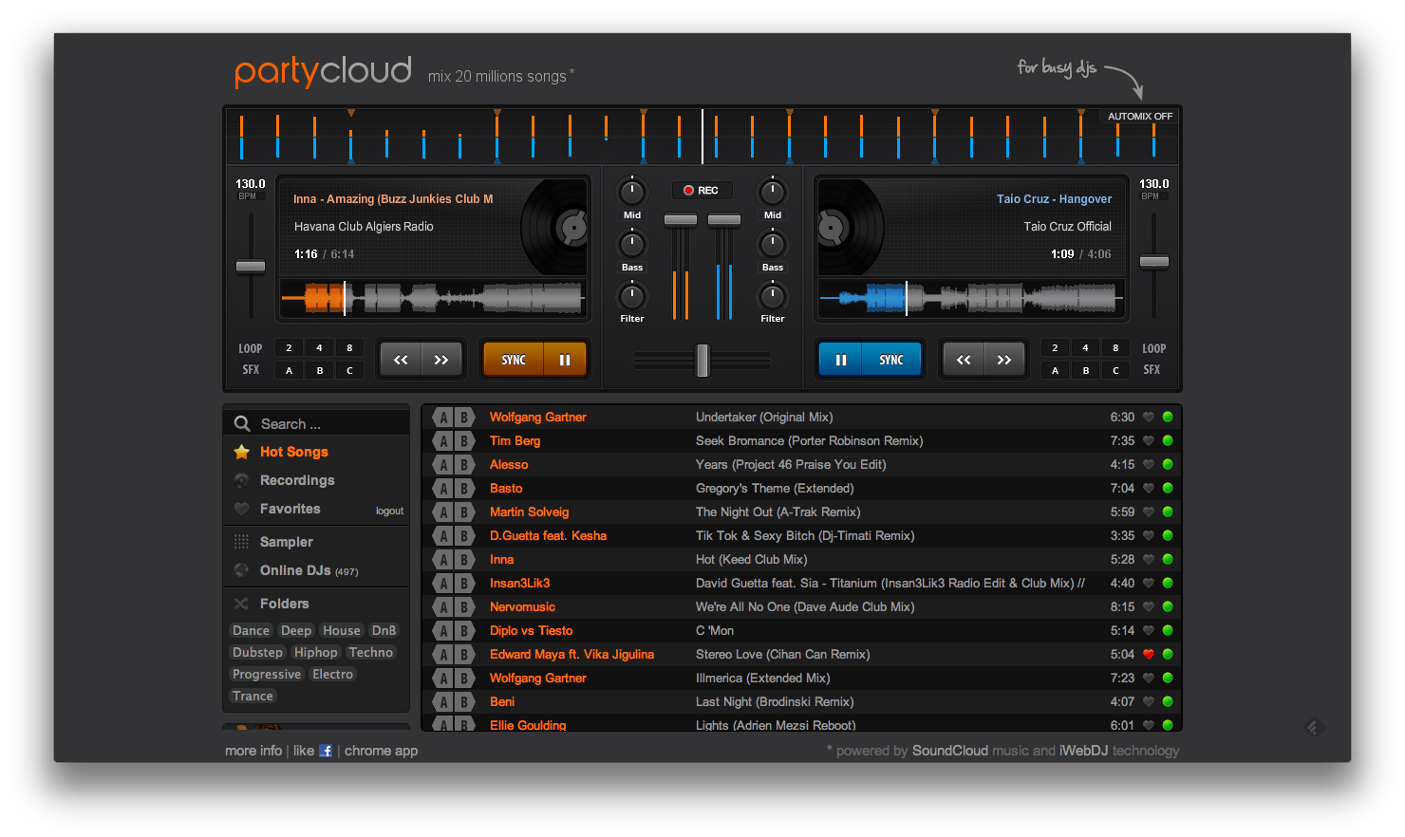Pause the left deck playback

pos(565,360)
